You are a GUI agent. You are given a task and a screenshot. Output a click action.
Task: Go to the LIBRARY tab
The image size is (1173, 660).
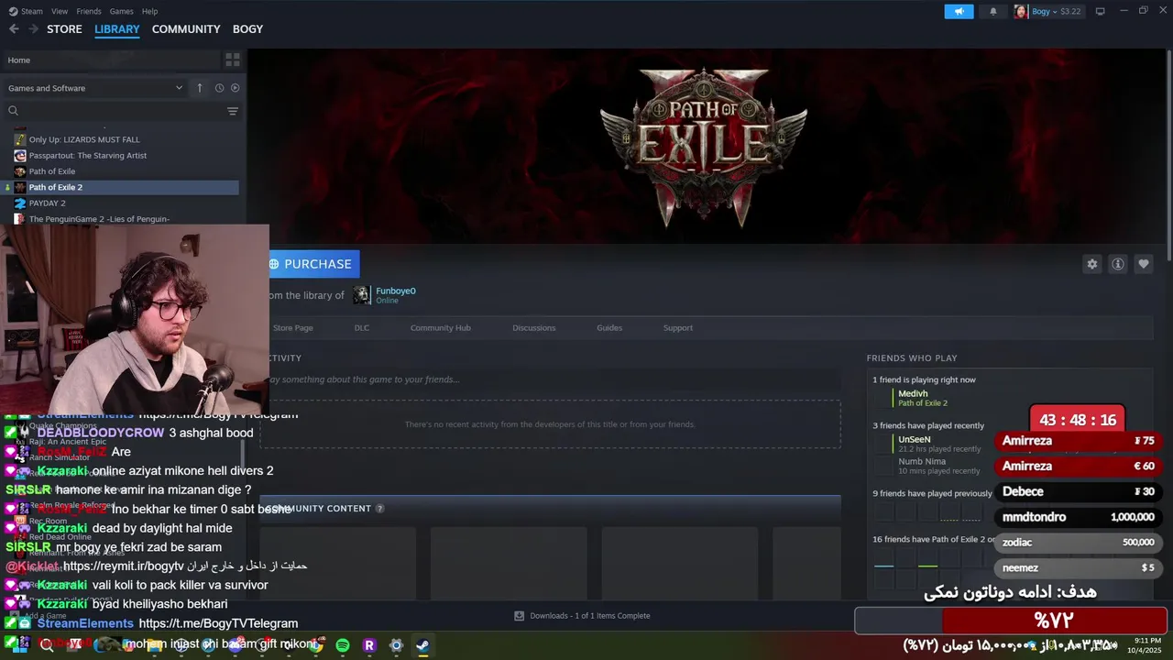click(117, 29)
